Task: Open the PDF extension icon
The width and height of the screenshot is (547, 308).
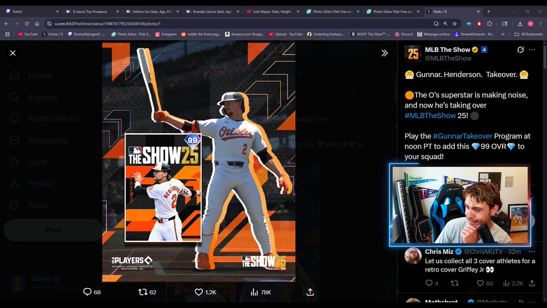Action: tap(469, 23)
